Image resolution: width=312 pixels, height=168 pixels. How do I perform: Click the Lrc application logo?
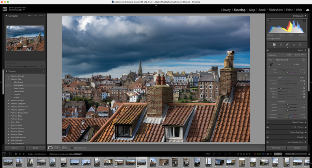coord(5,9)
